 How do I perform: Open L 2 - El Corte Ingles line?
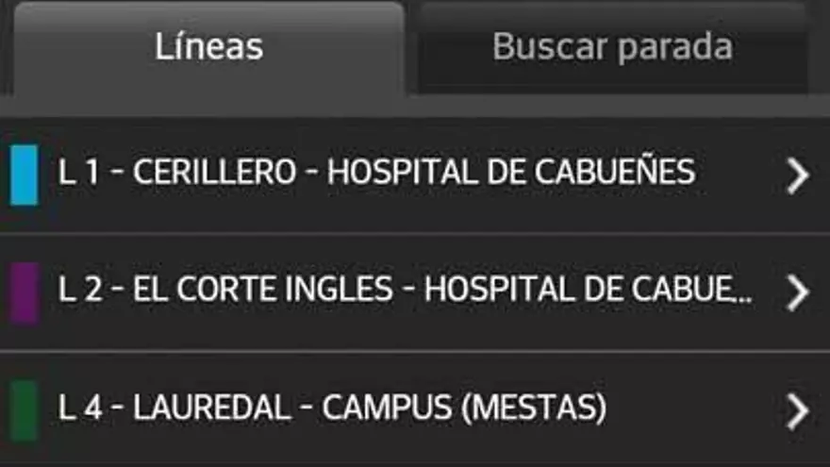coord(406,291)
